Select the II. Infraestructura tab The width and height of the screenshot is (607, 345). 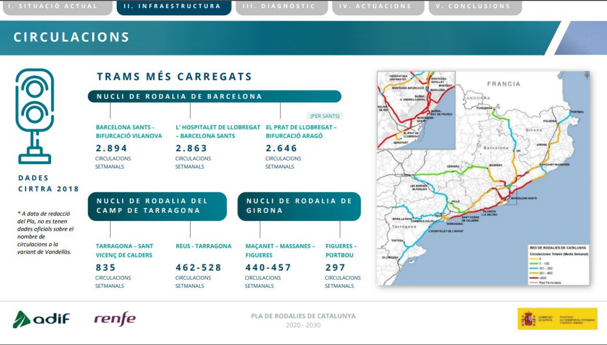[x=174, y=8]
